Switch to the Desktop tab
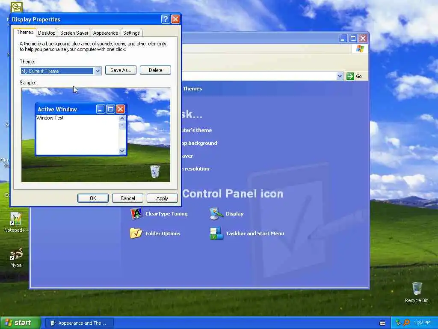Viewport: 438px width, 329px height. point(47,33)
